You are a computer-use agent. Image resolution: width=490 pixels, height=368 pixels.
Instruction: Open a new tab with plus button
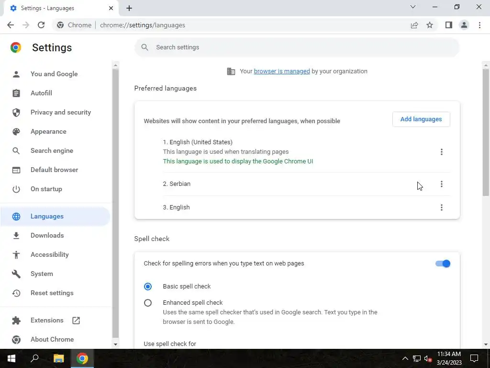(x=129, y=8)
